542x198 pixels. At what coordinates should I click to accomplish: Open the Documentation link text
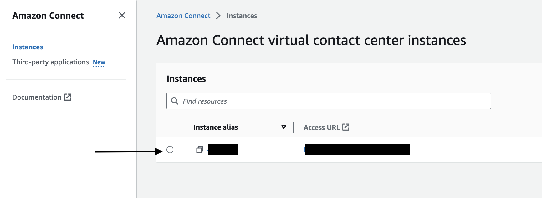coord(37,97)
